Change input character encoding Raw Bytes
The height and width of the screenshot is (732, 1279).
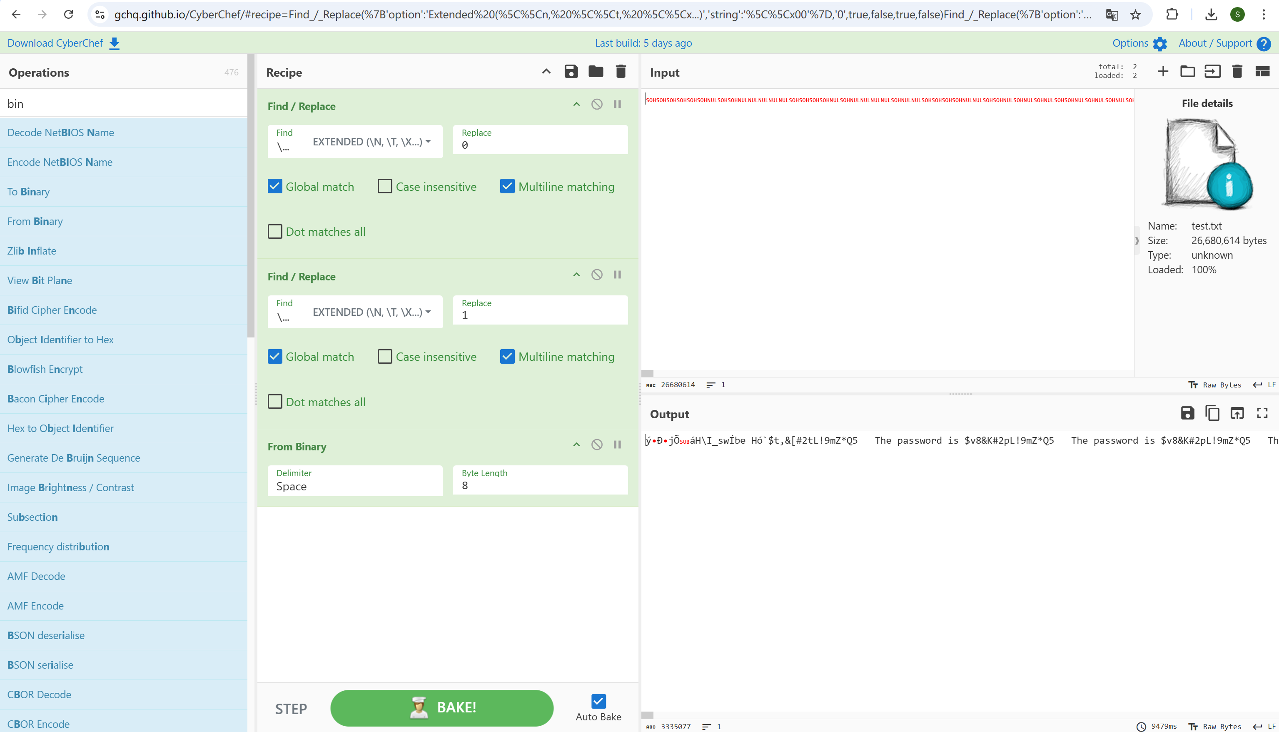pyautogui.click(x=1215, y=385)
